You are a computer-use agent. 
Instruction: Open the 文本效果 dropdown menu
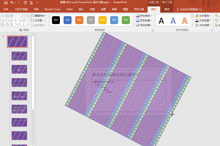pyautogui.click(x=203, y=25)
